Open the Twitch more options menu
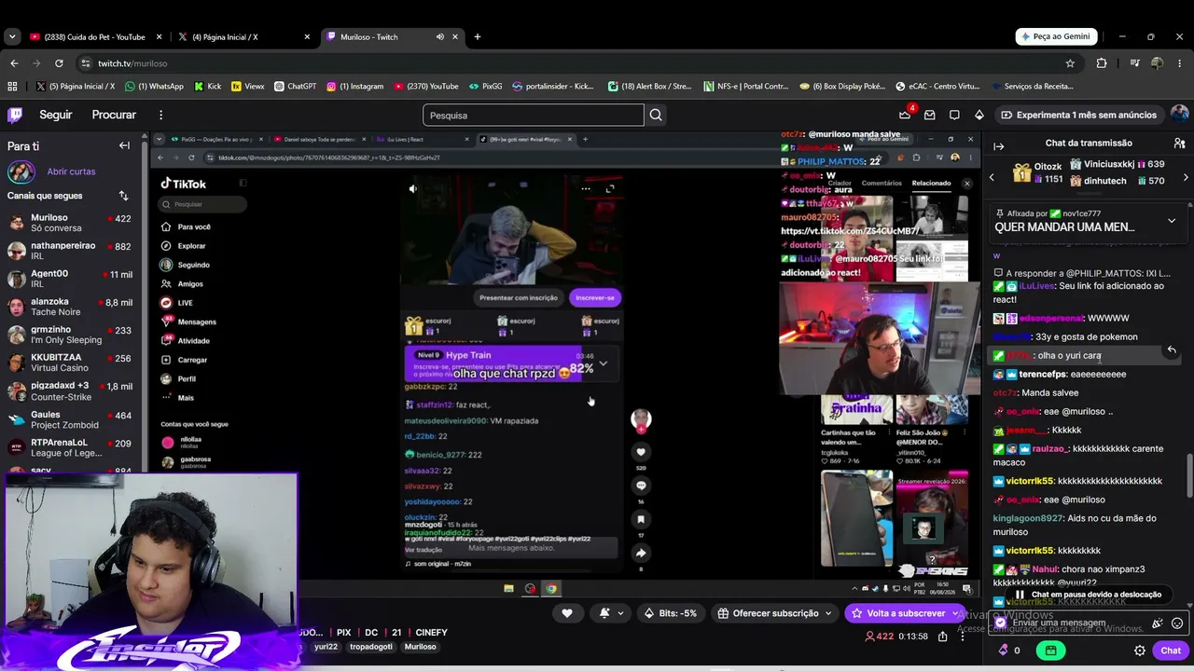The image size is (1194, 671). [160, 115]
